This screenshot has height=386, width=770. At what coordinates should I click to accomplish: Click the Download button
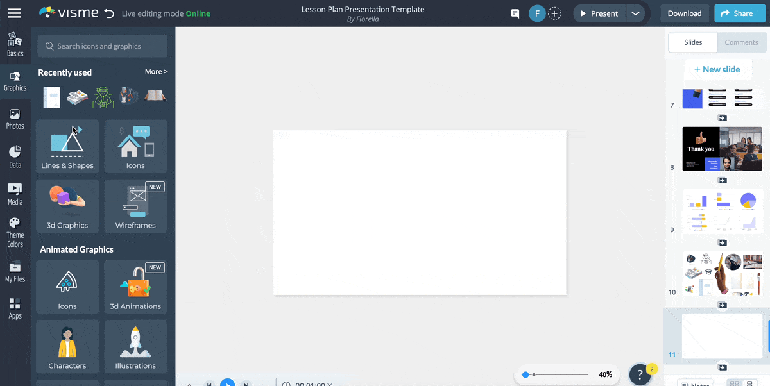click(x=684, y=13)
